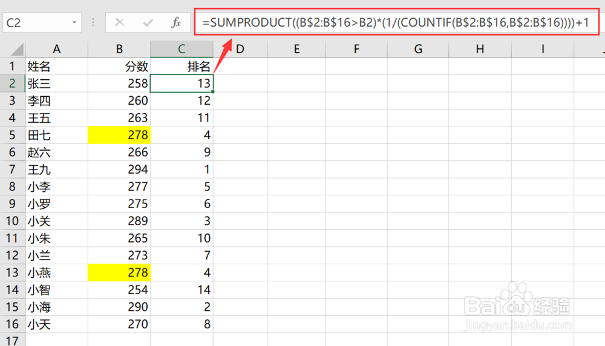The height and width of the screenshot is (346, 605).
Task: Click yellow score cell for 小燕
Action: click(x=119, y=273)
